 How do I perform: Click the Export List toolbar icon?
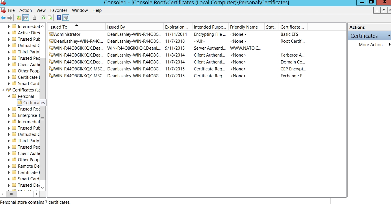(50, 18)
